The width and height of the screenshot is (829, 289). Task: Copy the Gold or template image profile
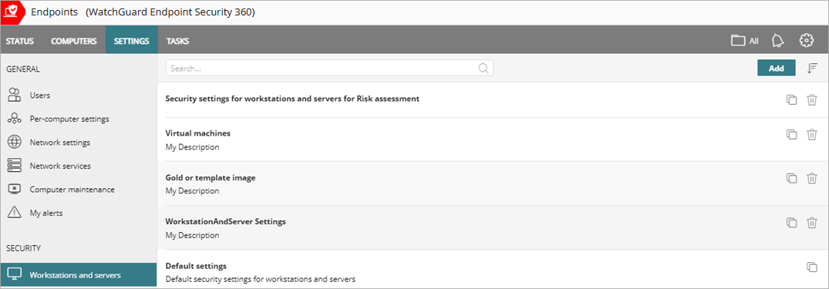791,179
